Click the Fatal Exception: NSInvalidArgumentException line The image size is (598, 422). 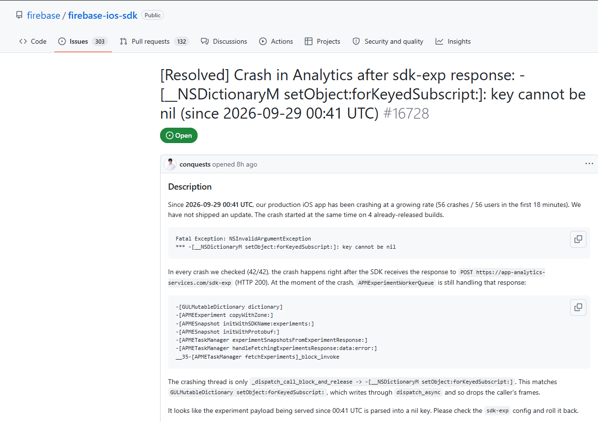click(x=243, y=239)
